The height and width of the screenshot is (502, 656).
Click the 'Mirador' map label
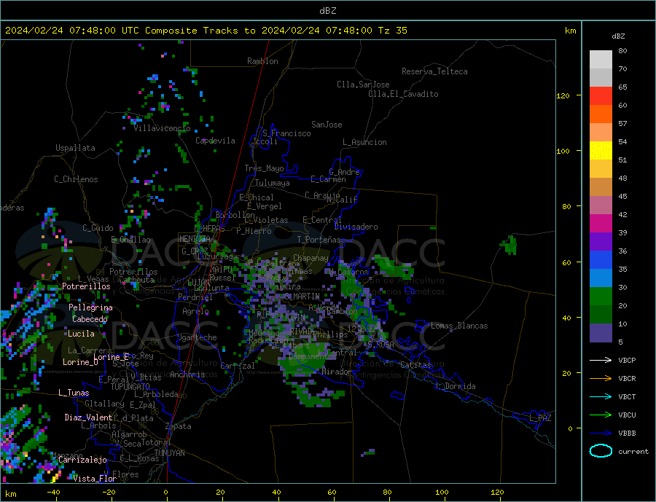coord(337,372)
